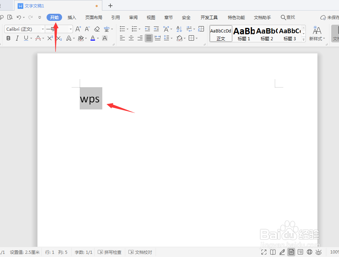Switch to web layout view

point(310,252)
